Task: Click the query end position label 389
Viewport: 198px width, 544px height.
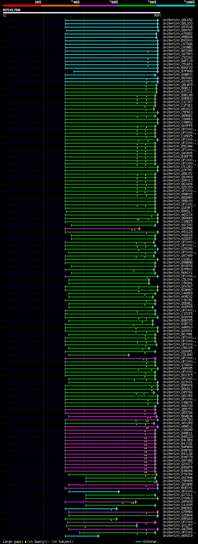Action: point(156,15)
